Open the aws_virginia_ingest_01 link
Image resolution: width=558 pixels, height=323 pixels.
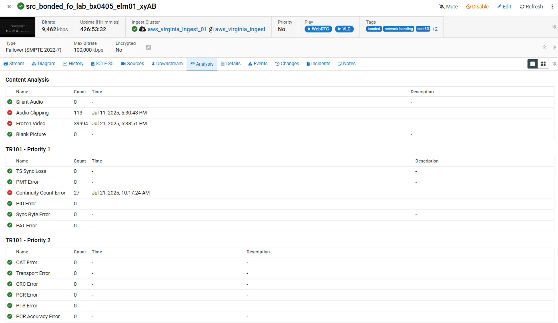[177, 29]
